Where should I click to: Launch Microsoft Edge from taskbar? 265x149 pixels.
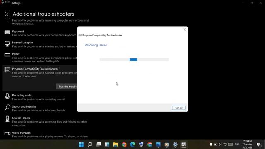[132, 144]
